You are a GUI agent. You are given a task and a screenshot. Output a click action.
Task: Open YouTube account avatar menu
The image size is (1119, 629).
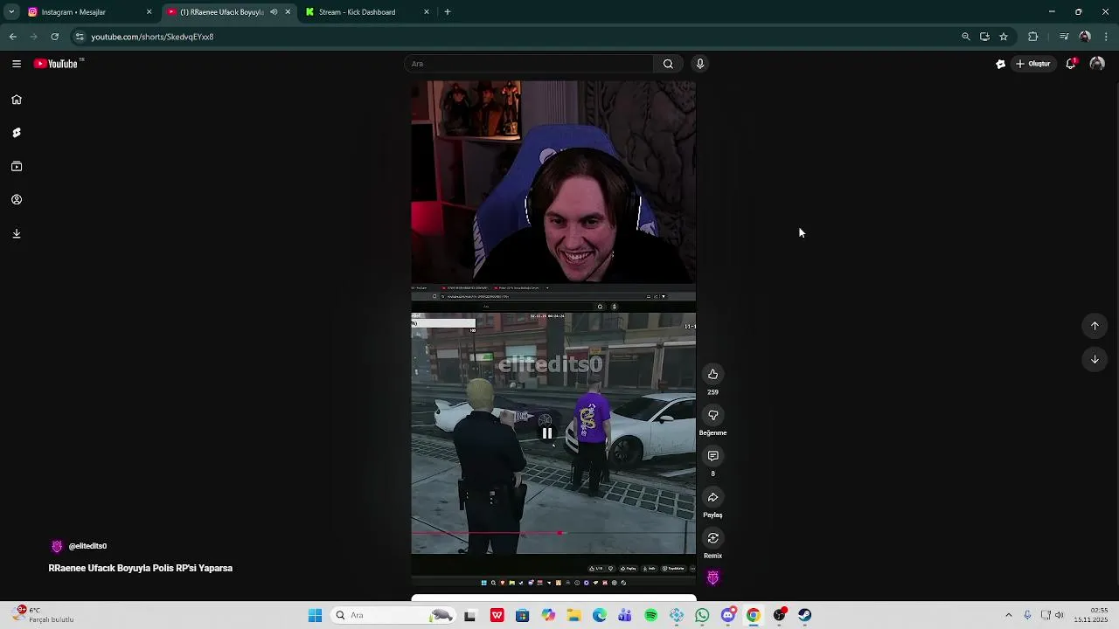pyautogui.click(x=1097, y=64)
